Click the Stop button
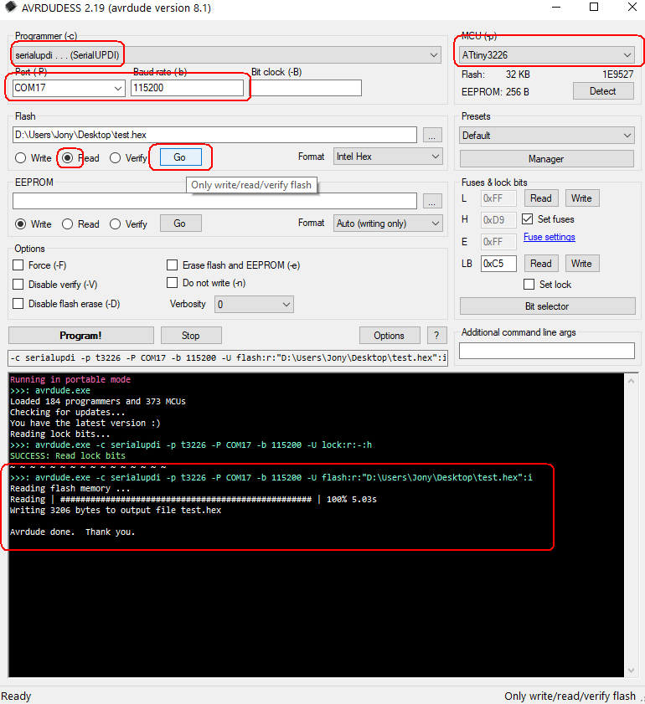Image resolution: width=645 pixels, height=704 pixels. [x=191, y=336]
